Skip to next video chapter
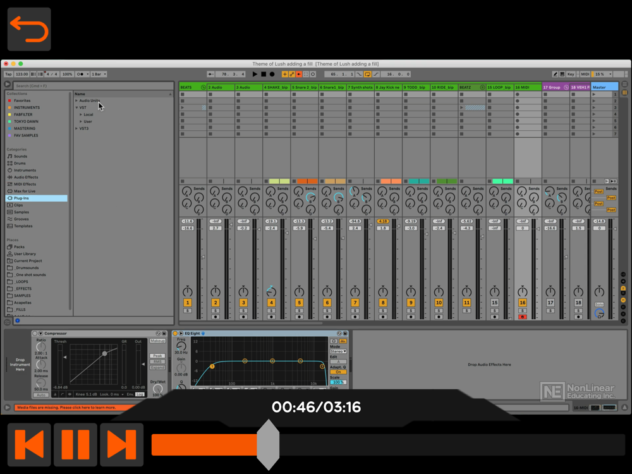 [122, 444]
